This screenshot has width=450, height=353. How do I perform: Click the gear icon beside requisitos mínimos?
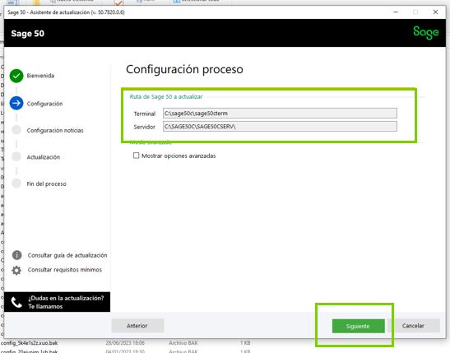16,270
